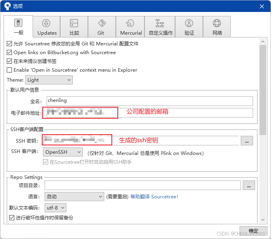Uncheck Open links on Bitbucket.org with Sourcetree
Image resolution: width=271 pixels, height=239 pixels.
click(x=9, y=53)
